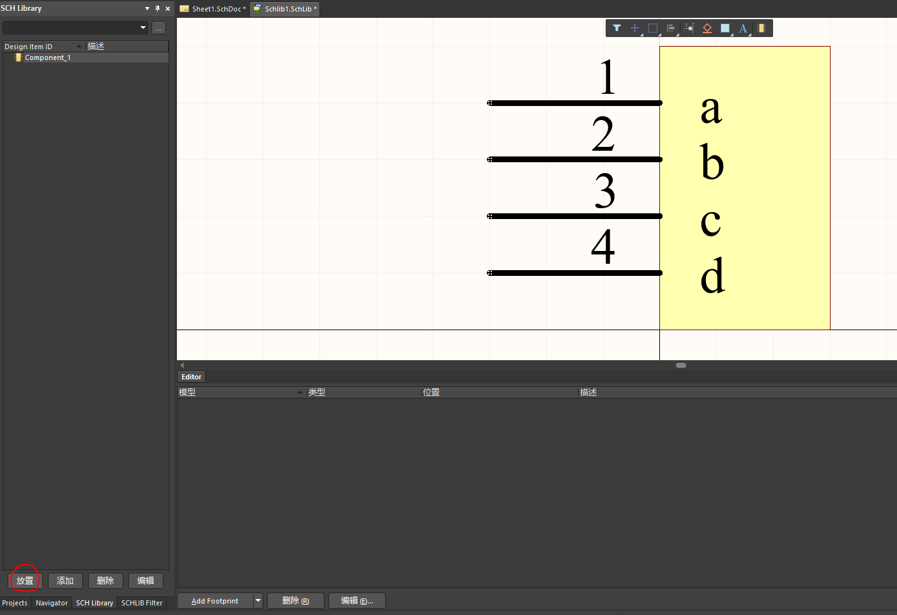This screenshot has height=615, width=897.
Task: Click the pin name 'd' in the symbol
Action: (713, 275)
